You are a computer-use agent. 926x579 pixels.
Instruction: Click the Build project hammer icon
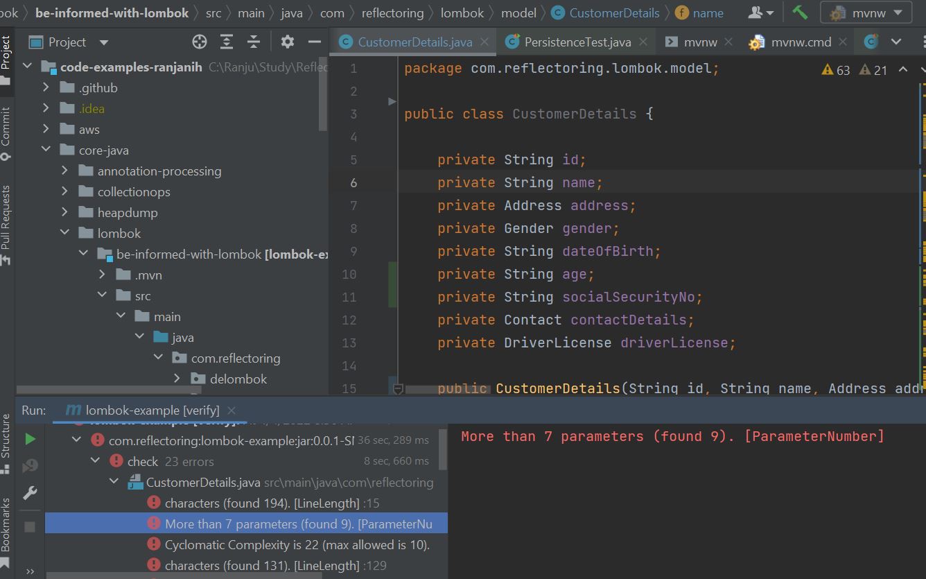tap(801, 12)
